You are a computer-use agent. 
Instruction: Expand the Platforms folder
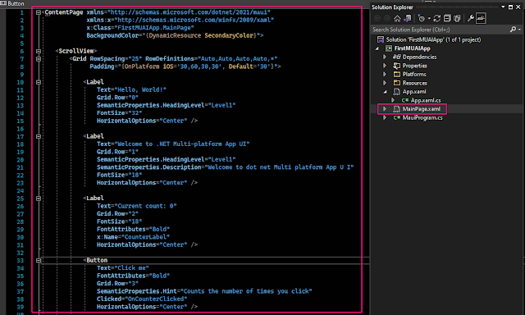[385, 75]
